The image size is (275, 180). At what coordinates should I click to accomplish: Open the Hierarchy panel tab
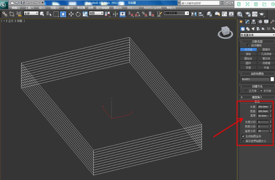point(254,22)
